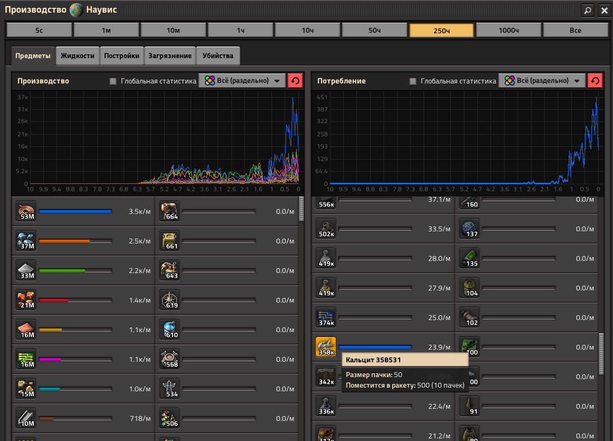Click the green electronic circuit icon (16M)
This screenshot has height=441, width=613.
(26, 359)
